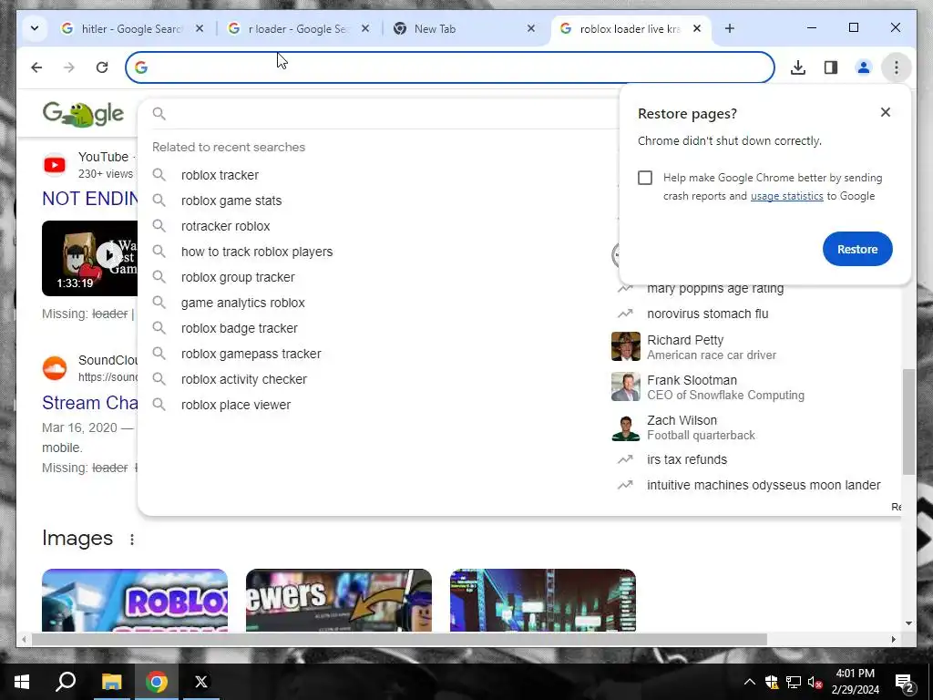Click the horizontal scrollbar at the bottom
Screen dimensions: 933x700
[x=399, y=639]
